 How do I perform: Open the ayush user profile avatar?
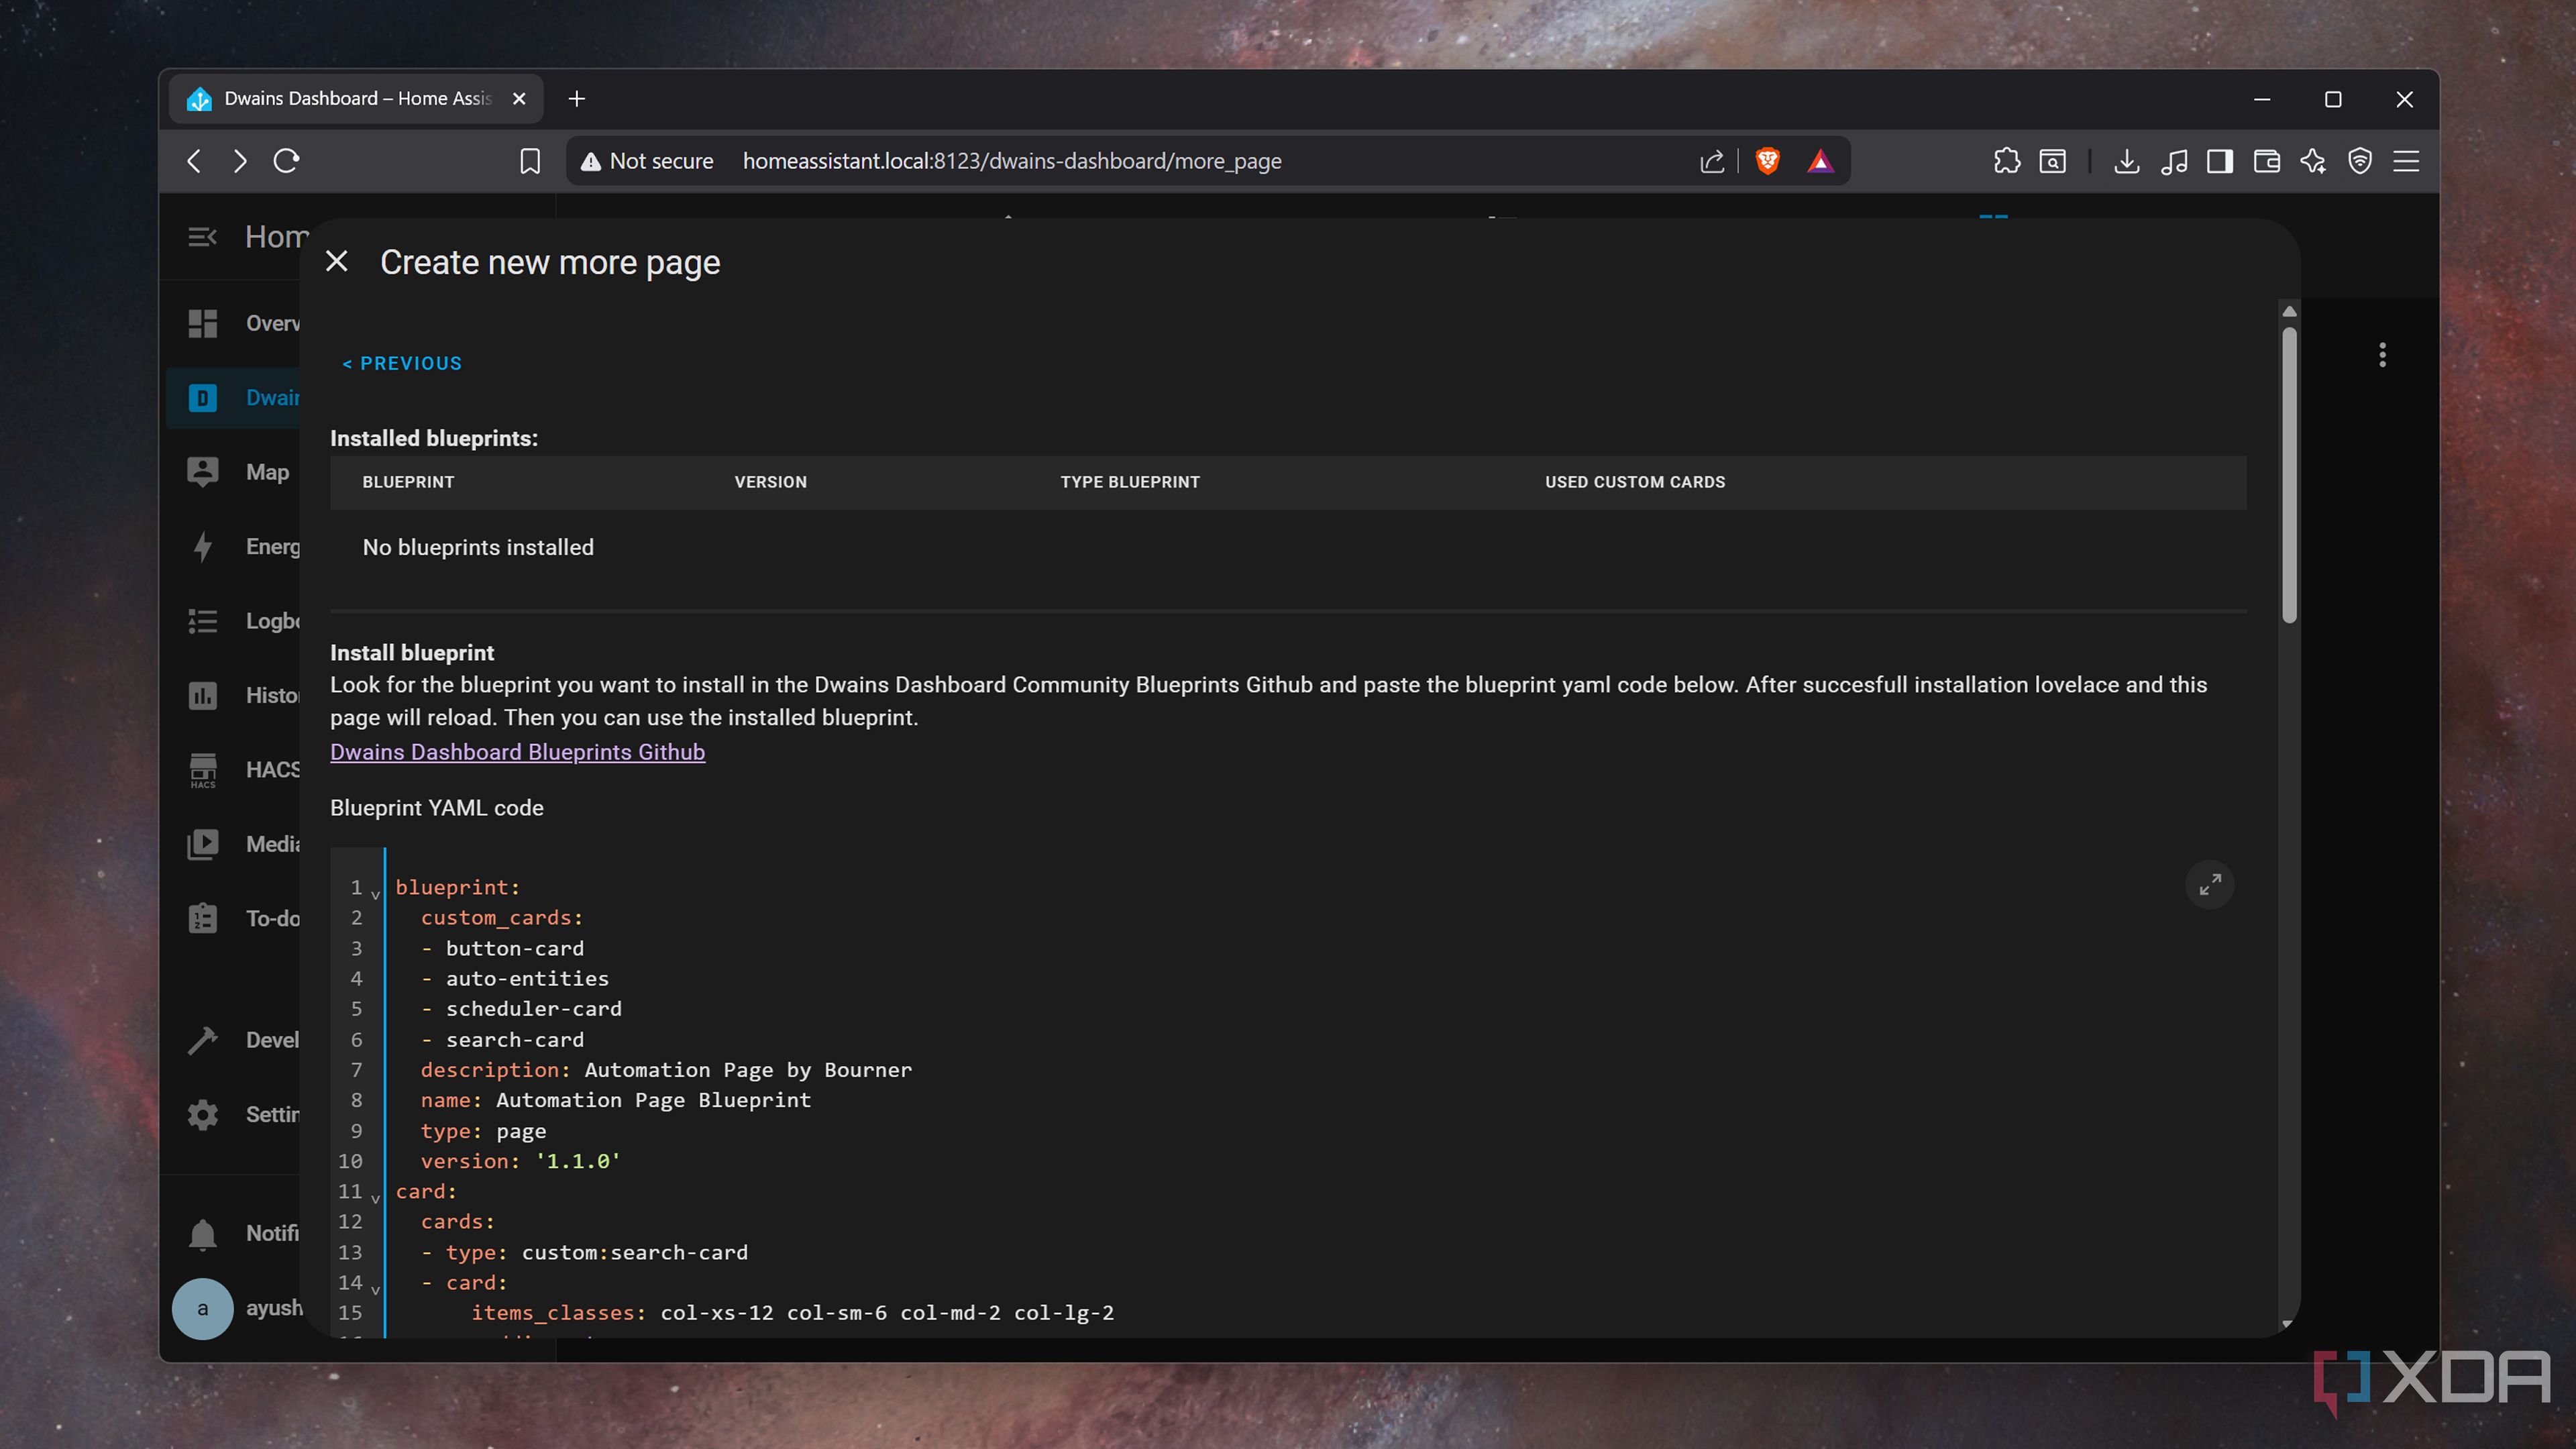[203, 1308]
